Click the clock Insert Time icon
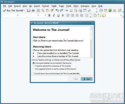 pos(101,11)
